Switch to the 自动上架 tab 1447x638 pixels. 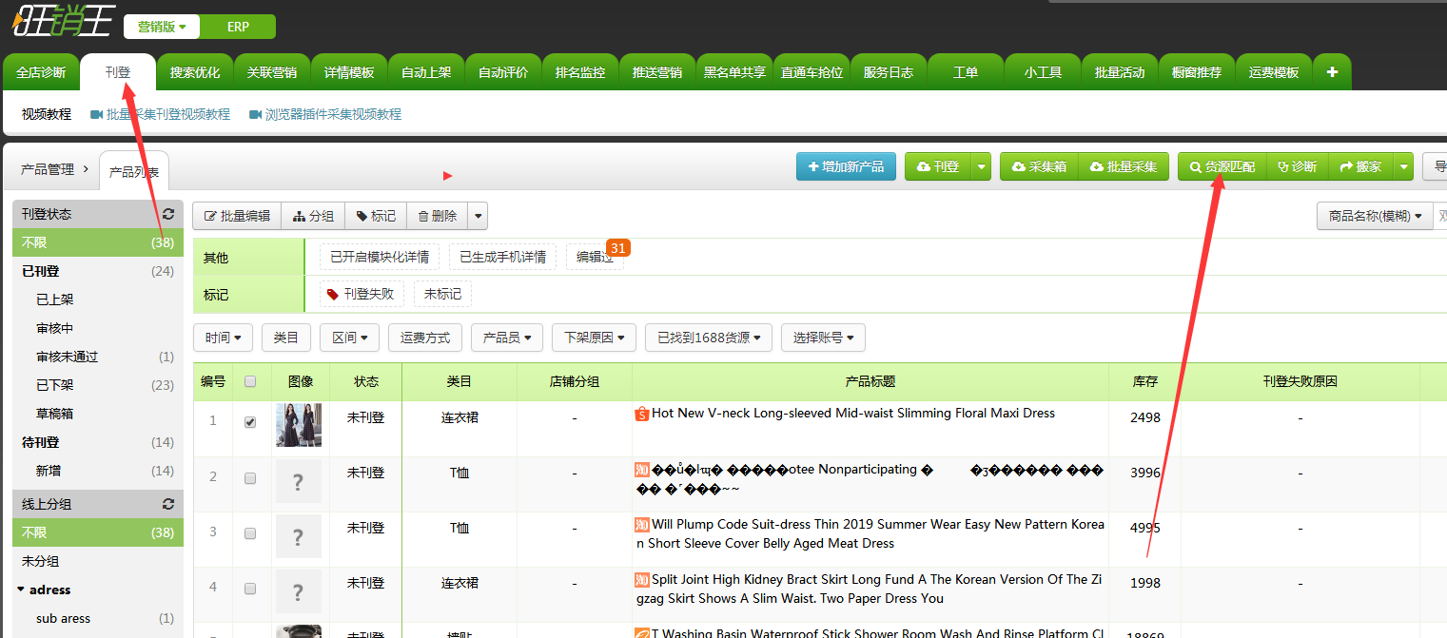click(426, 72)
